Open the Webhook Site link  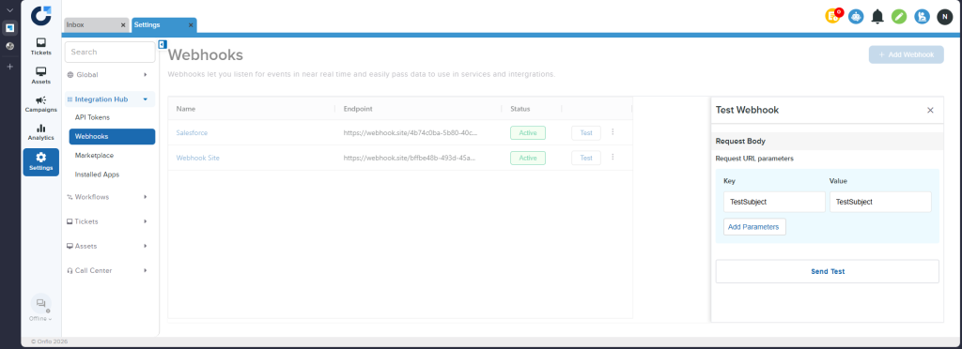click(197, 158)
